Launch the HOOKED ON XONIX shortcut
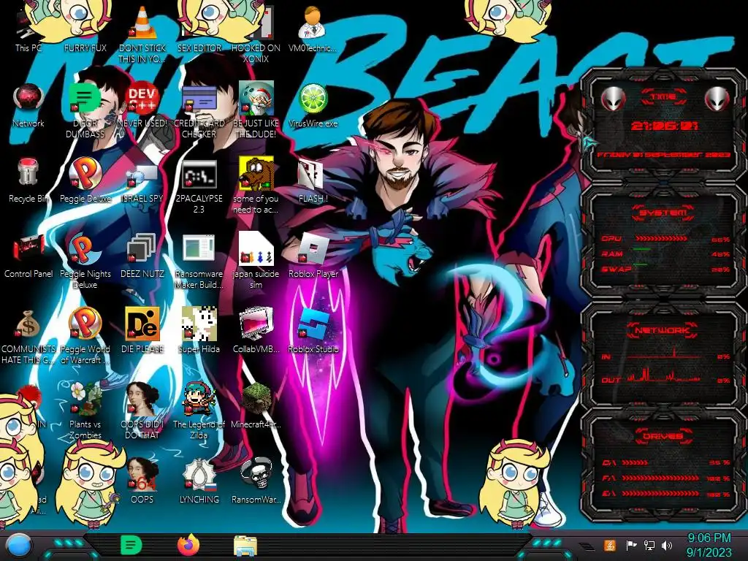748x561 pixels. tap(256, 36)
